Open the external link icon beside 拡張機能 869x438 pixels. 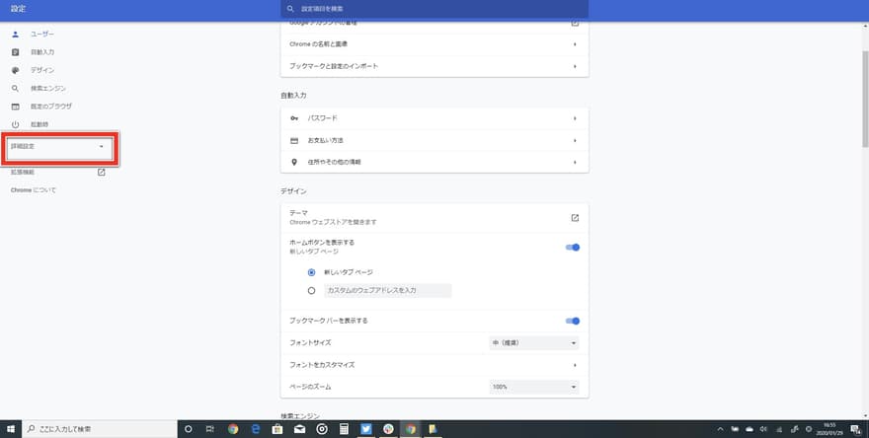point(101,172)
